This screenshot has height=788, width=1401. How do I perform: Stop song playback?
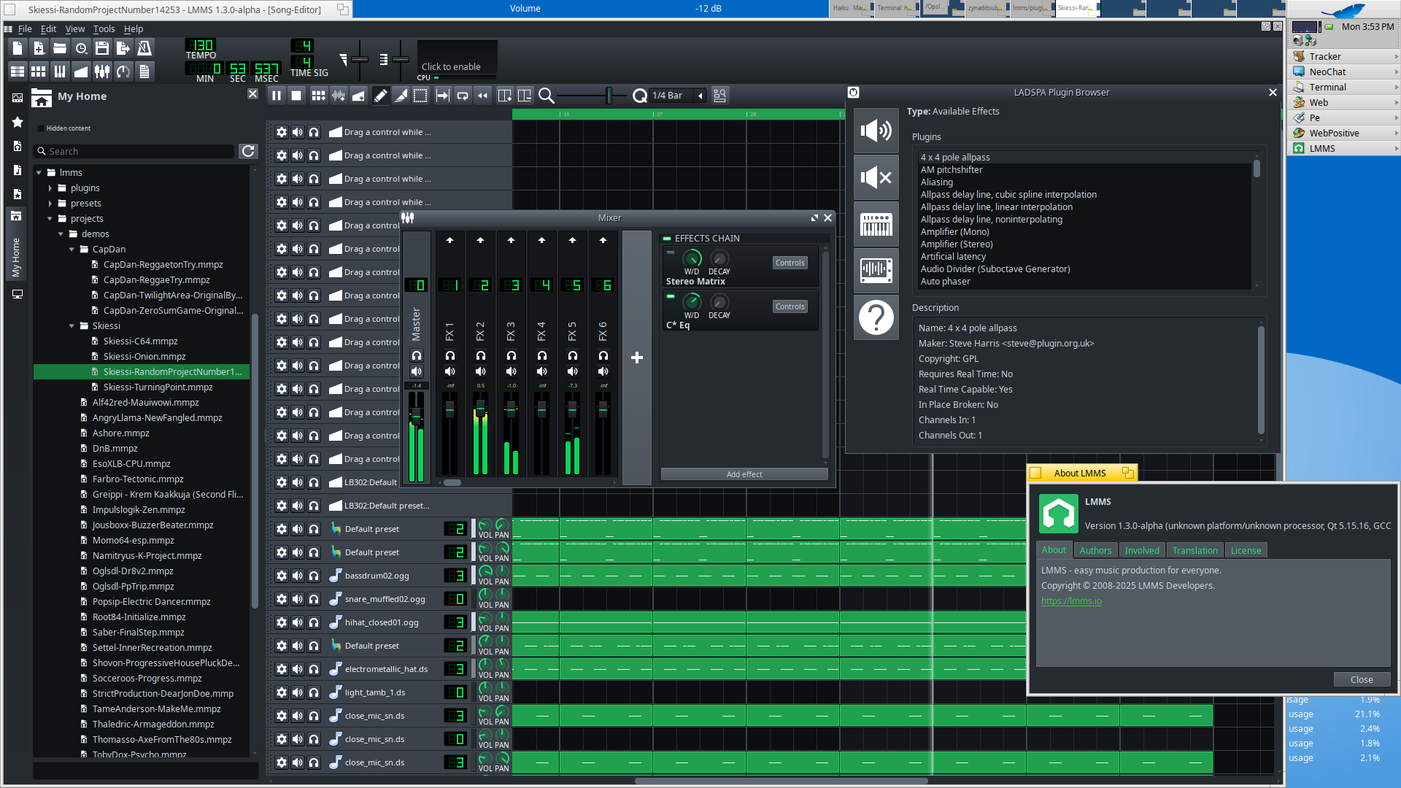pos(296,96)
